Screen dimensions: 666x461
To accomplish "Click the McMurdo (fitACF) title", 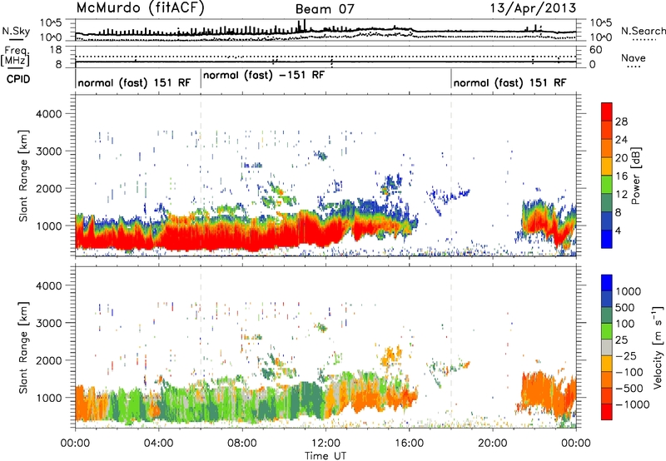I will (x=140, y=8).
